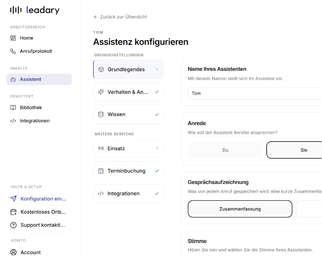Open Bibliothek in the sidebar
This screenshot has width=322, height=259.
(39, 108)
